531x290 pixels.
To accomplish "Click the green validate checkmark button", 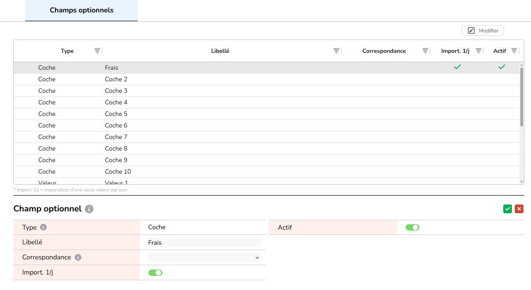I will tap(507, 209).
